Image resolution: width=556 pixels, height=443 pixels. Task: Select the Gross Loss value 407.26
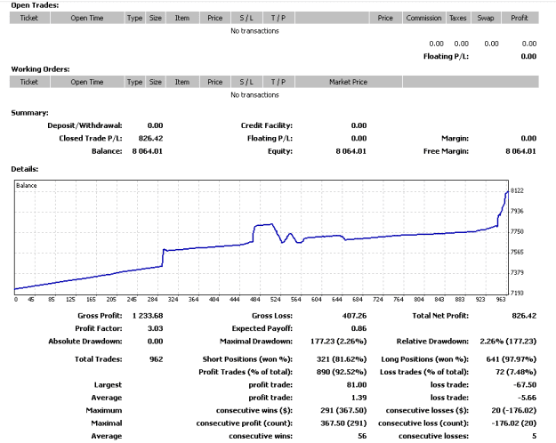tap(354, 316)
